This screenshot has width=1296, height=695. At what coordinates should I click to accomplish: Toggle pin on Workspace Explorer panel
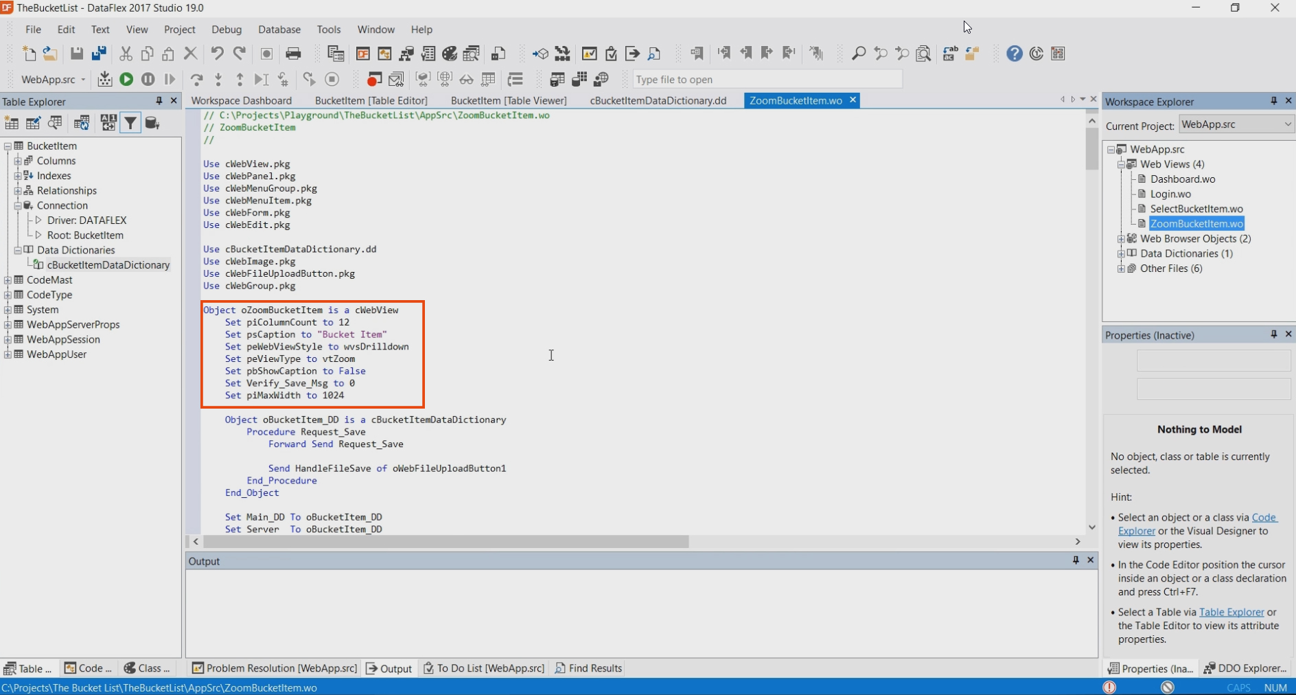click(1273, 101)
